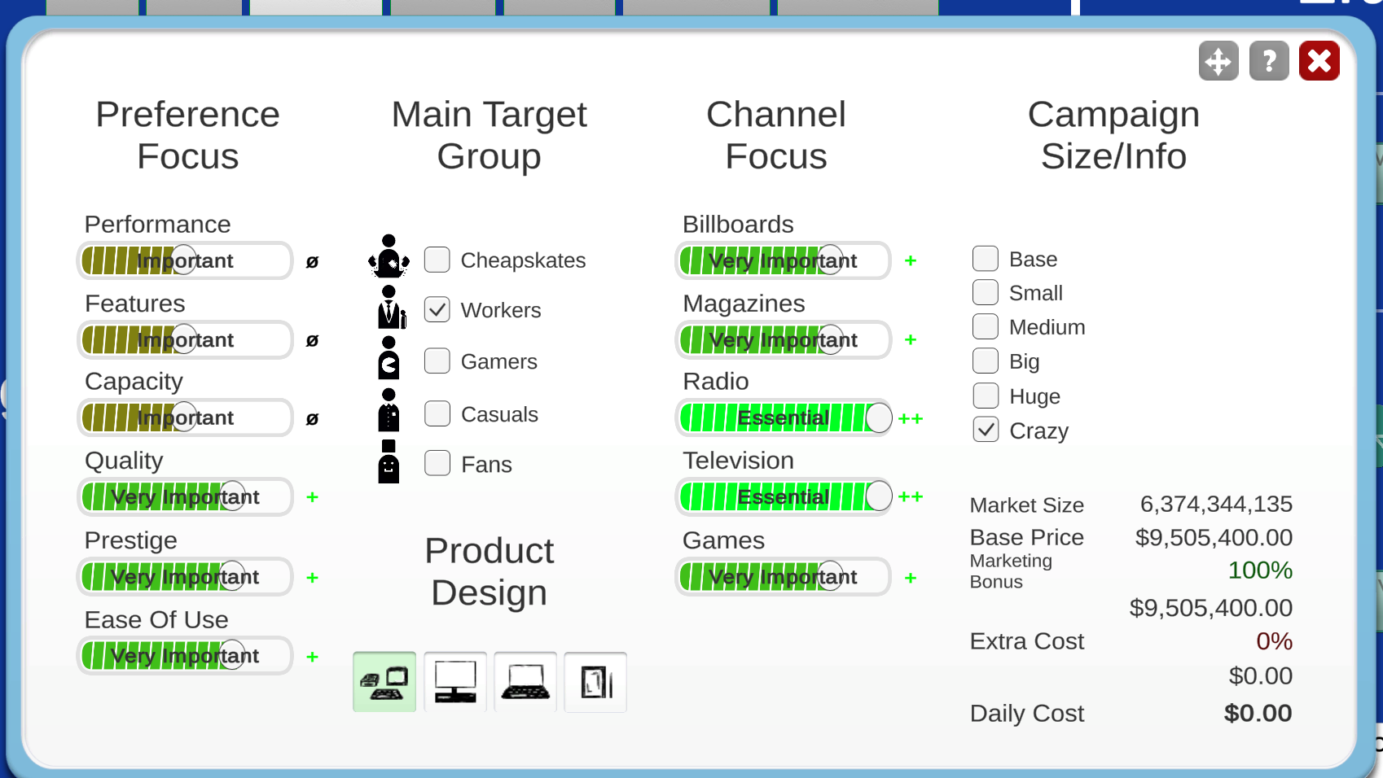Click the Casuals person icon
This screenshot has height=778, width=1383.
click(x=389, y=410)
